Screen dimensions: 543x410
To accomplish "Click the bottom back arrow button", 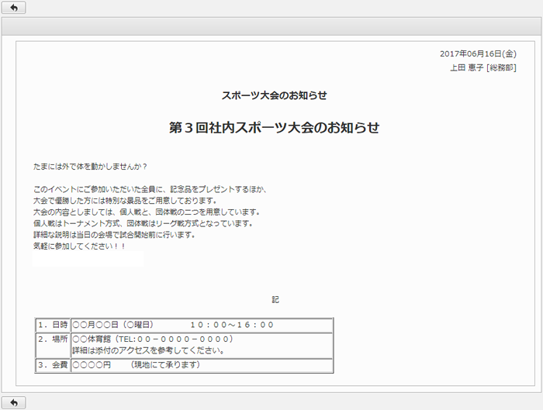I will point(13,402).
